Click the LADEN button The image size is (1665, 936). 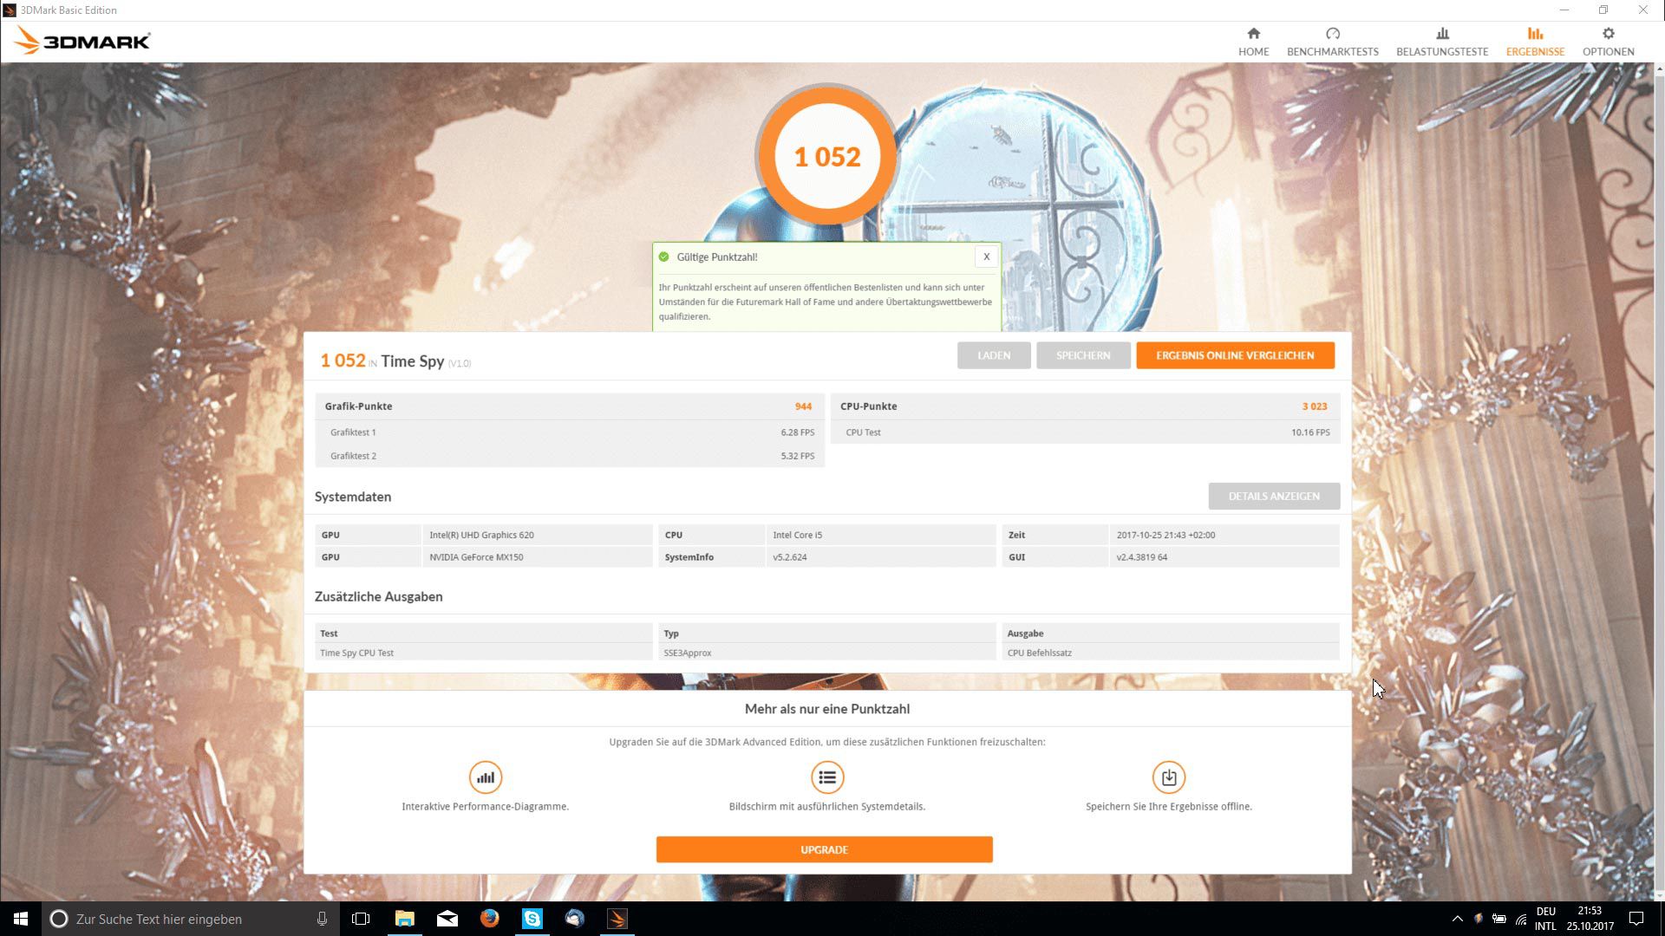pyautogui.click(x=994, y=355)
